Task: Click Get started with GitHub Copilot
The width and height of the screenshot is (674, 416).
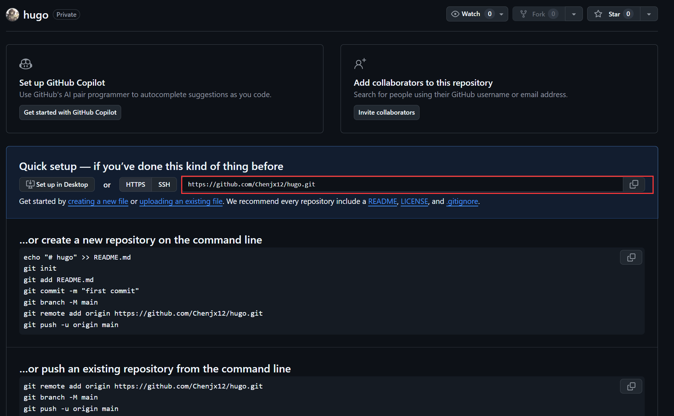Action: pos(70,112)
